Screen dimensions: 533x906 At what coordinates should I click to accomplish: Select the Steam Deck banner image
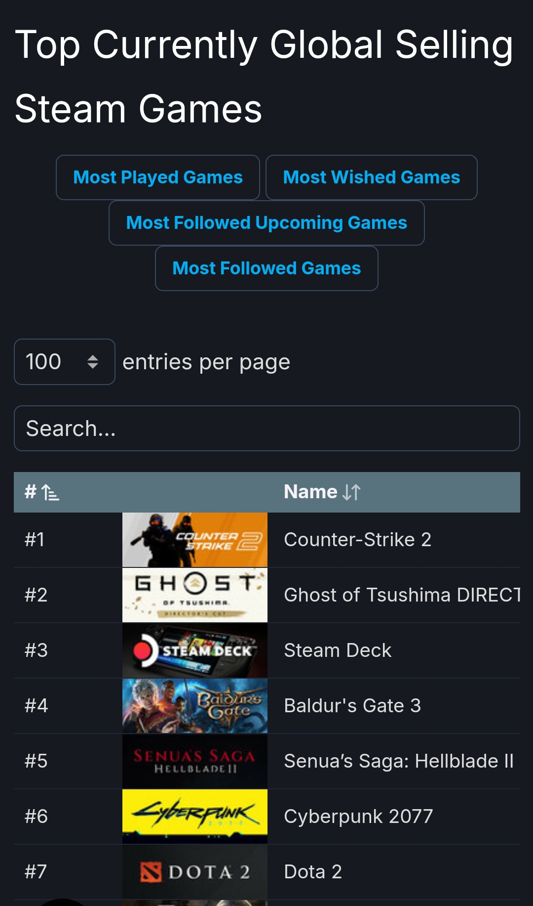[195, 650]
